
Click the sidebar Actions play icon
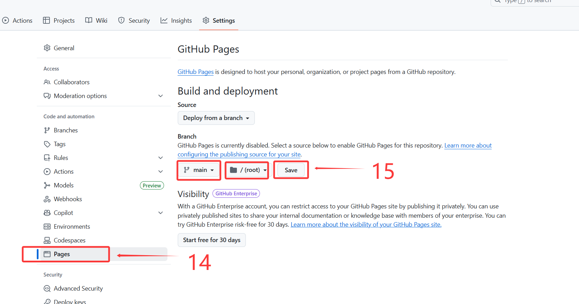point(47,172)
